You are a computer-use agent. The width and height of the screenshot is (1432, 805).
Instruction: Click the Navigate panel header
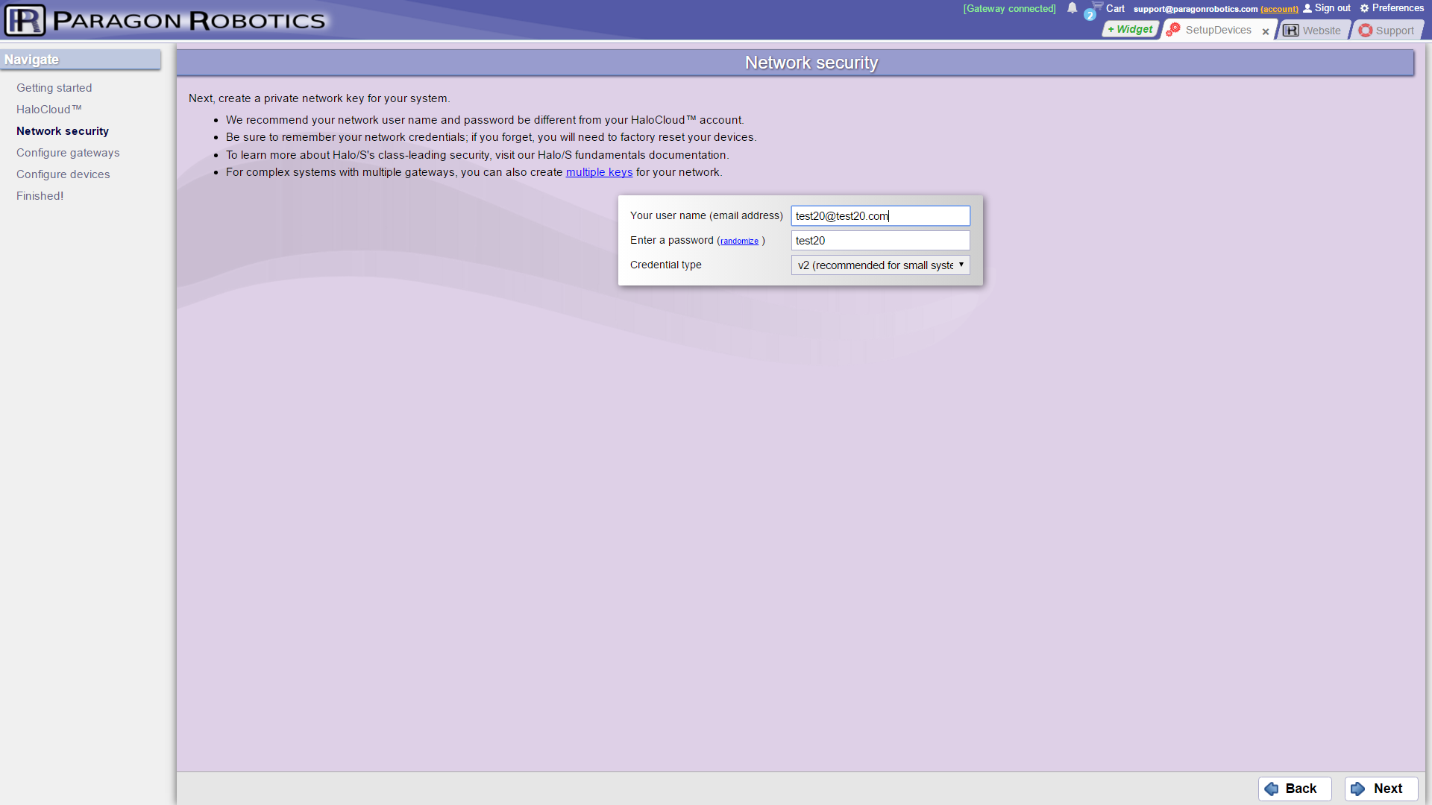[81, 60]
